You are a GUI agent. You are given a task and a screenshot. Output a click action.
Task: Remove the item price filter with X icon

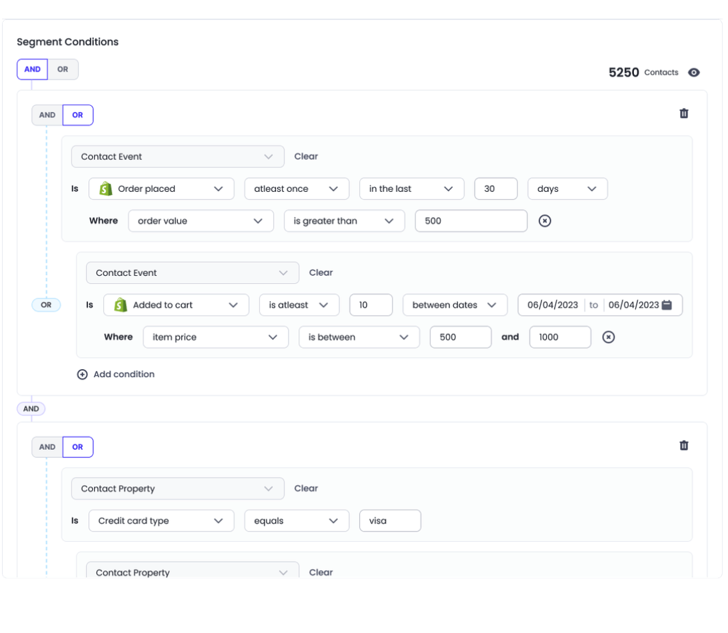608,337
